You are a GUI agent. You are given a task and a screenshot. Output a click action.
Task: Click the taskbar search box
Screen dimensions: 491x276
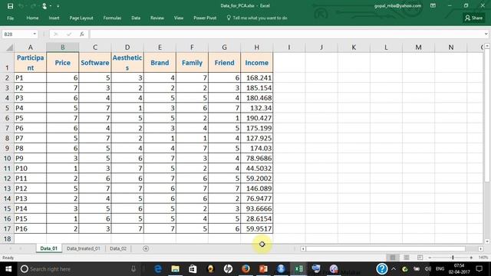point(78,269)
